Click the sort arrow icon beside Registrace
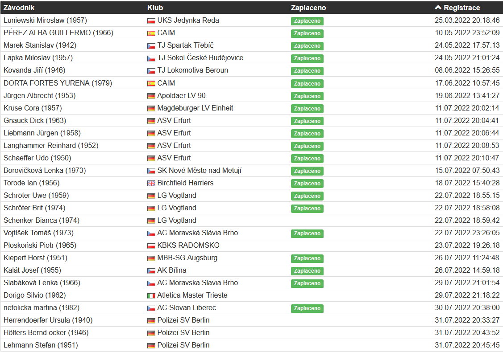This screenshot has width=503, height=352. (438, 8)
